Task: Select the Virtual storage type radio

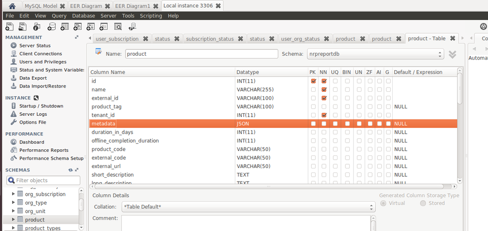Action: pos(383,203)
